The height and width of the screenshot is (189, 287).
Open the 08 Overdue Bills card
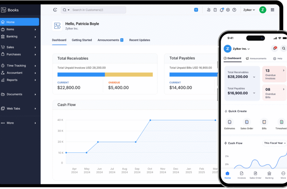(x=275, y=93)
